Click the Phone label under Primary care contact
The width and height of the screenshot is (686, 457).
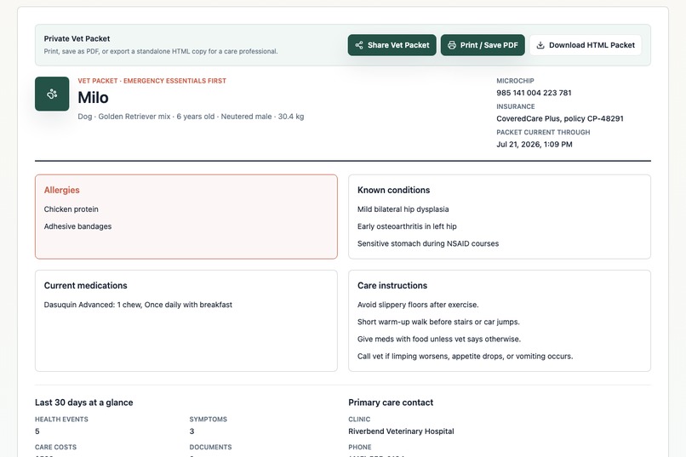(360, 447)
